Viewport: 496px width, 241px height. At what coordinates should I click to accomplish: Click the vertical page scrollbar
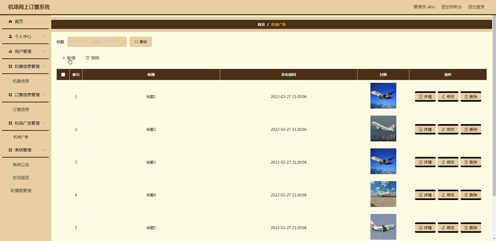click(494, 106)
